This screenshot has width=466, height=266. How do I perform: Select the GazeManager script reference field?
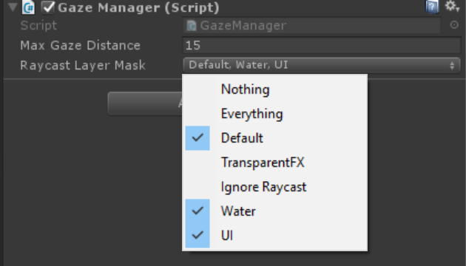[x=311, y=26]
